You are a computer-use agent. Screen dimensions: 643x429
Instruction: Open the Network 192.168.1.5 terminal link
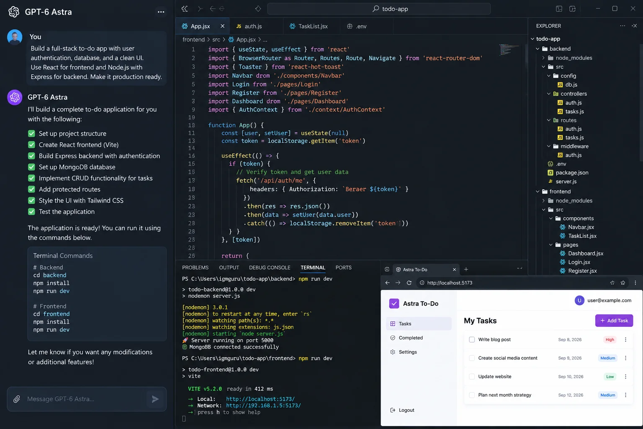pyautogui.click(x=263, y=406)
